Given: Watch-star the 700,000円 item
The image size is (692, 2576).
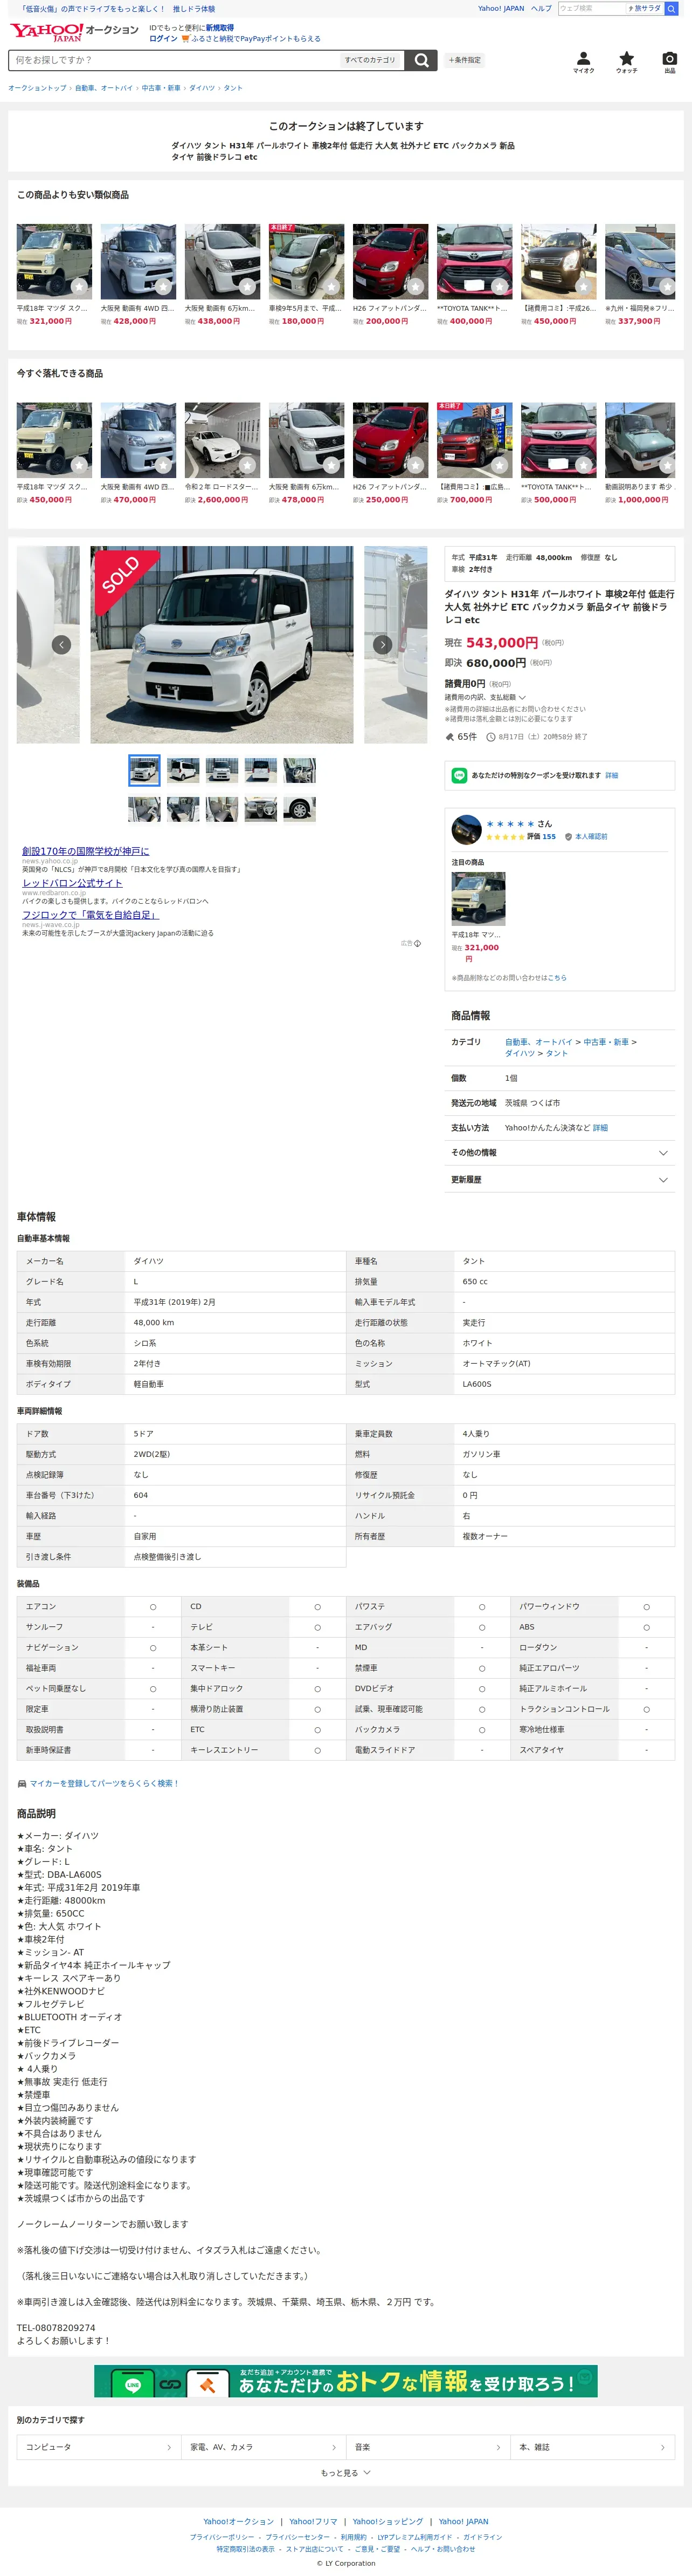Looking at the screenshot, I should point(499,465).
